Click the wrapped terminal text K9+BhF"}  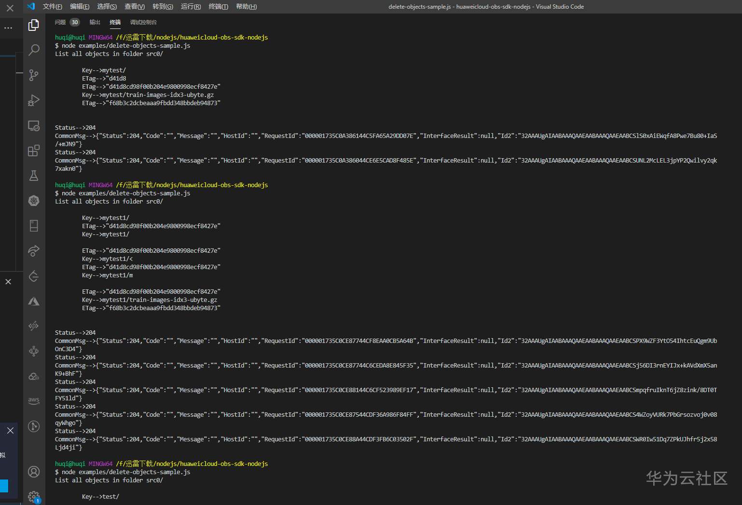[69, 374]
